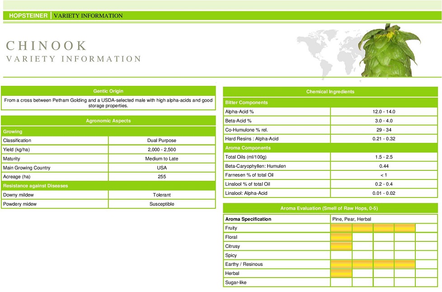Select the Earthy / Resinous row label
The image size is (442, 292).
click(x=244, y=264)
